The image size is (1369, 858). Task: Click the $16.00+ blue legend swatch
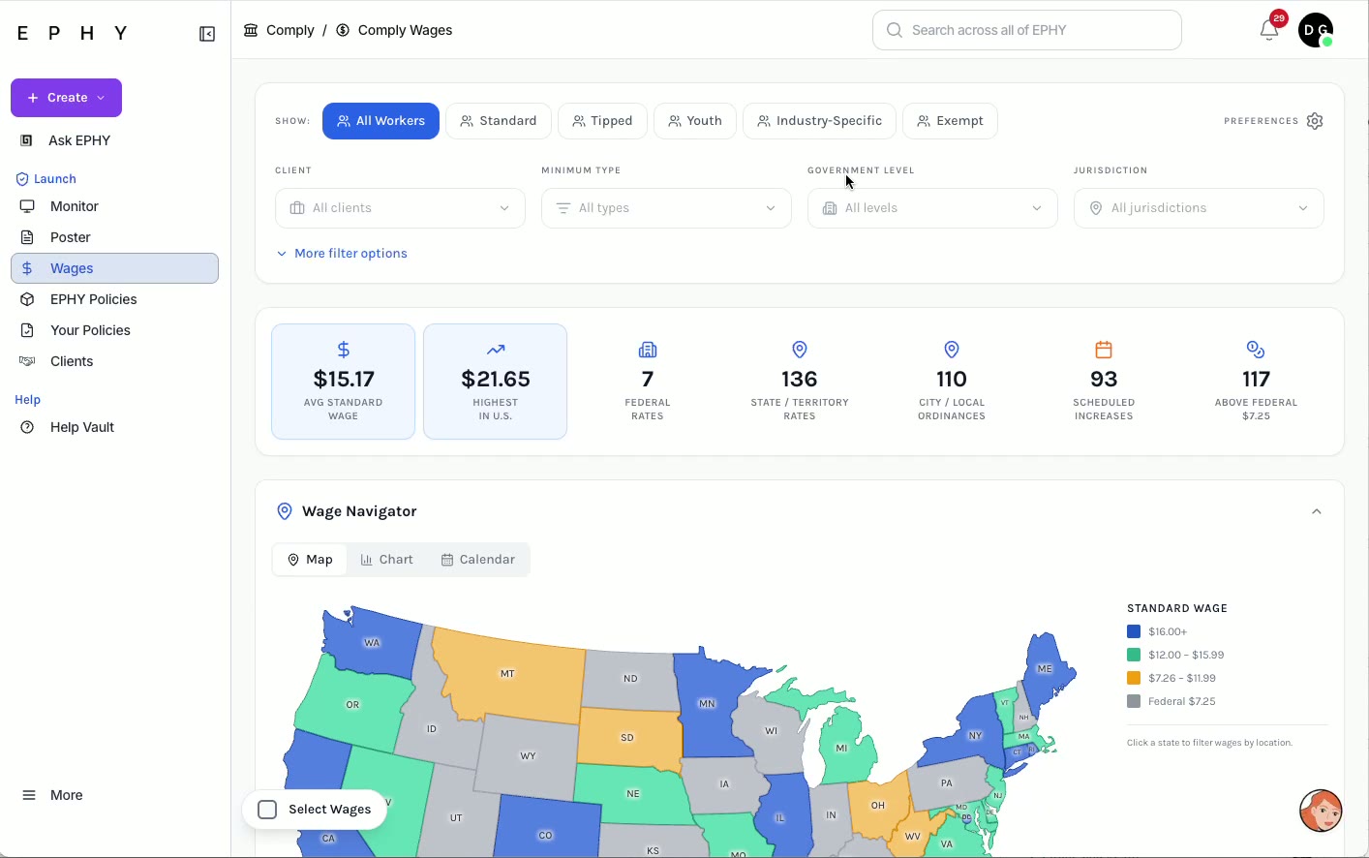[1134, 631]
